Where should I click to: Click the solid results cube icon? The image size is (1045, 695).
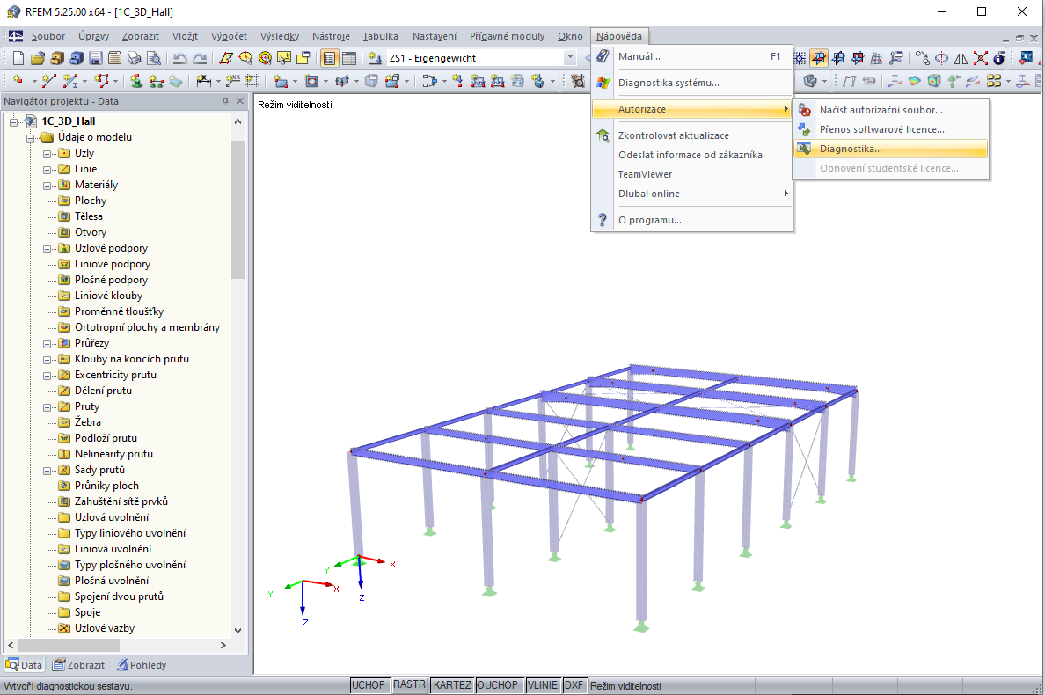pos(934,81)
